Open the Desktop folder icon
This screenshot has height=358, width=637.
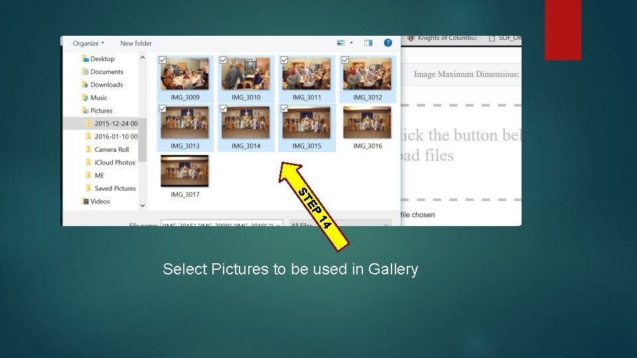click(x=85, y=58)
